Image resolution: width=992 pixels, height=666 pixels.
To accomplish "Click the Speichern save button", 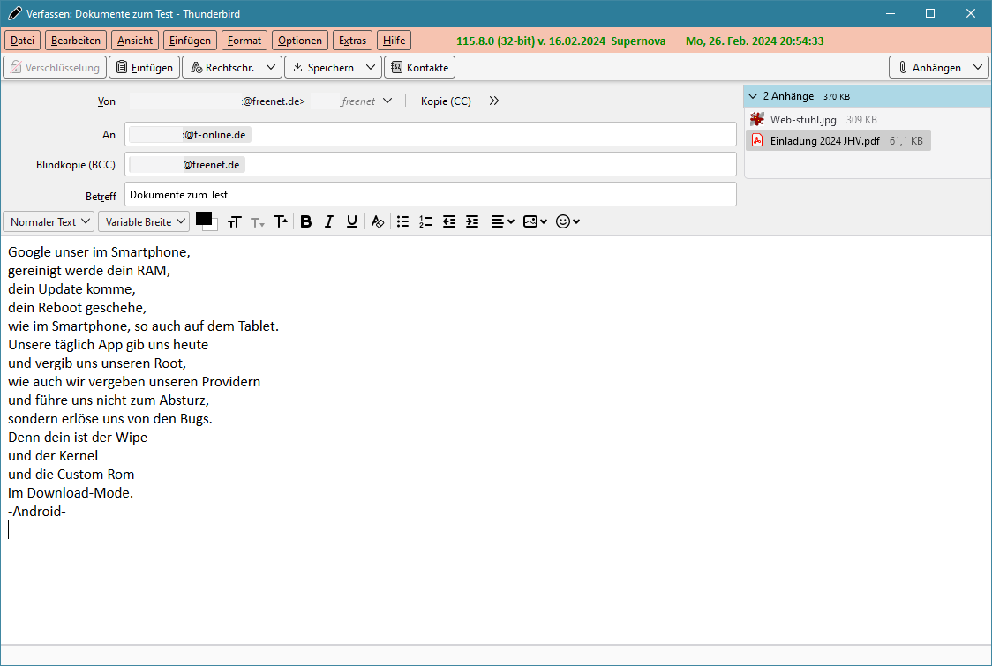I will tap(324, 68).
